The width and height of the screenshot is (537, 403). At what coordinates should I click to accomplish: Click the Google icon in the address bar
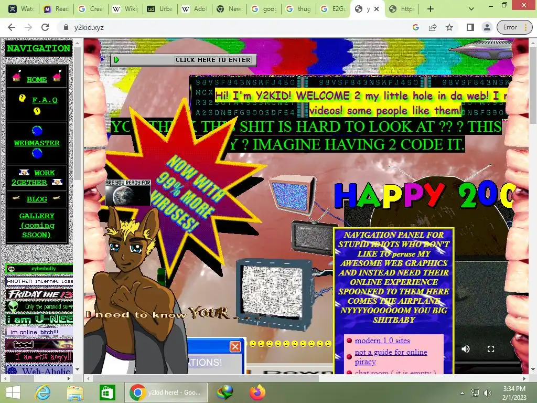point(416,27)
